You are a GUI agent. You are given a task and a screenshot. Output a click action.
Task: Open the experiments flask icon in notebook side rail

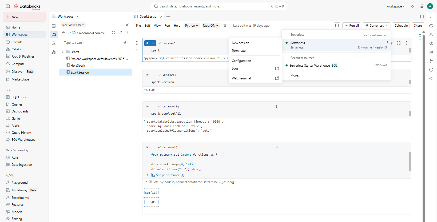coord(54,43)
